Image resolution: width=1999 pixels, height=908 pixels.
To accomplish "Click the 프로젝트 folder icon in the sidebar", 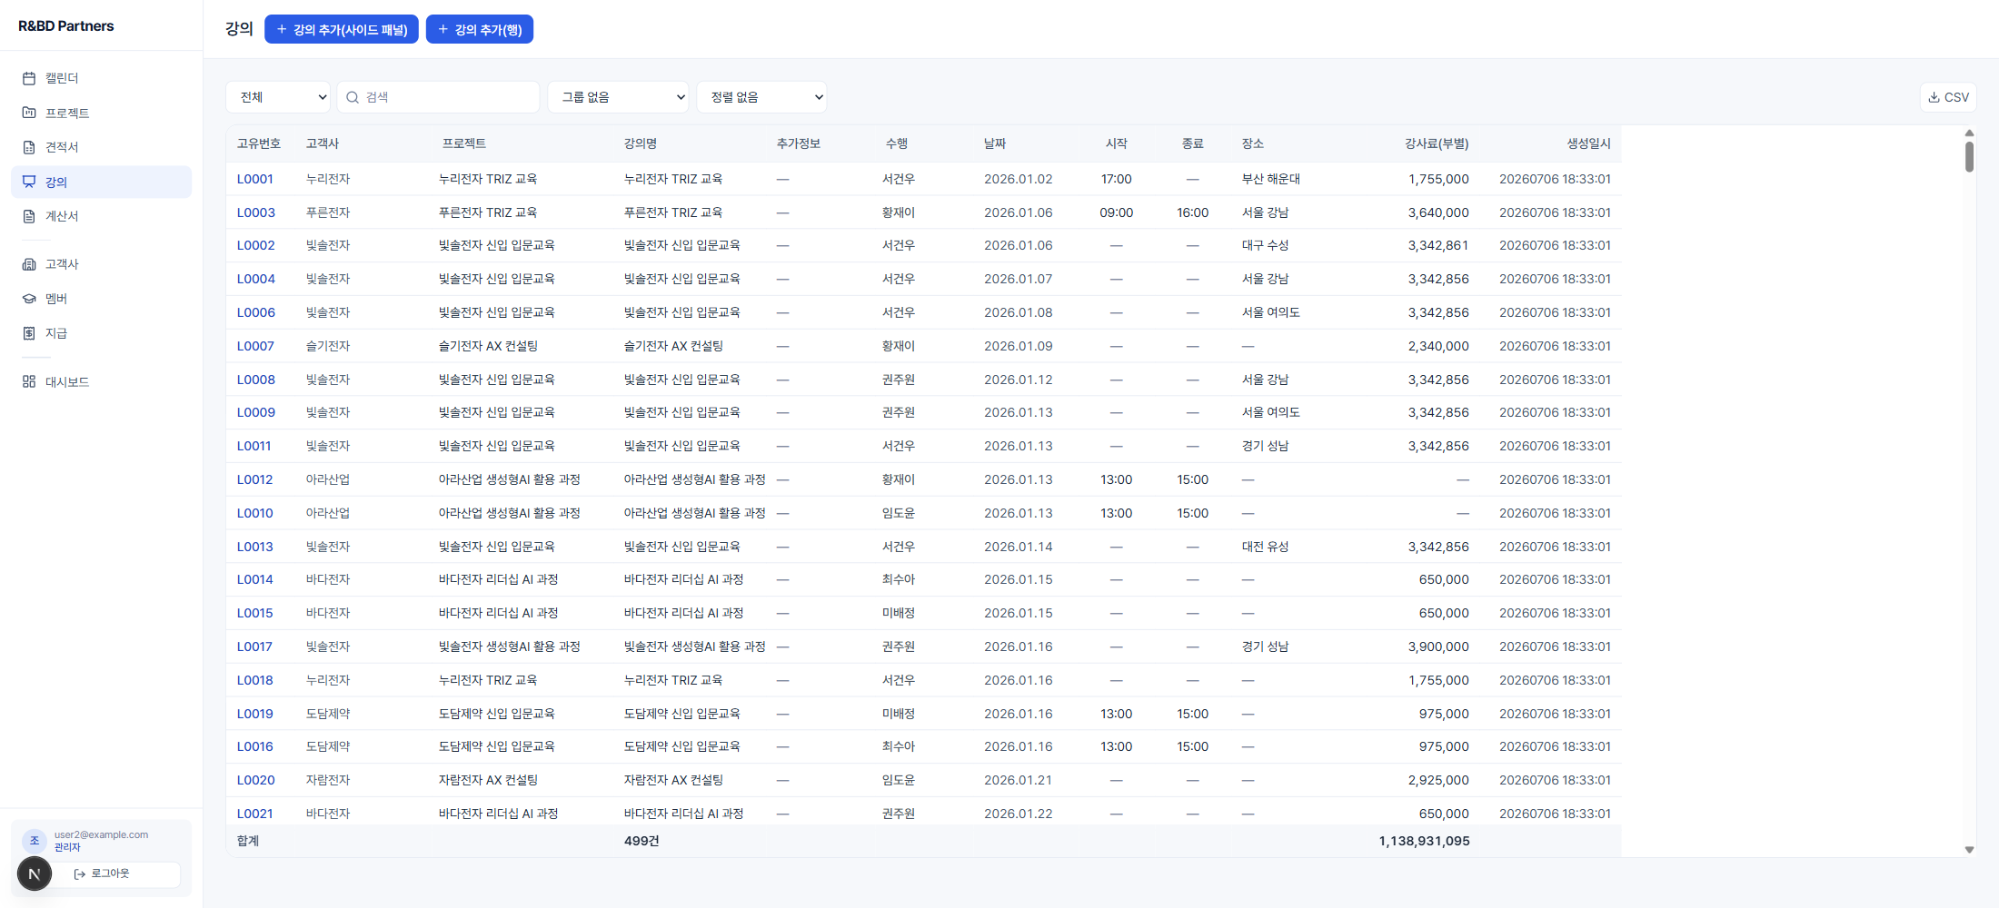I will (x=29, y=113).
